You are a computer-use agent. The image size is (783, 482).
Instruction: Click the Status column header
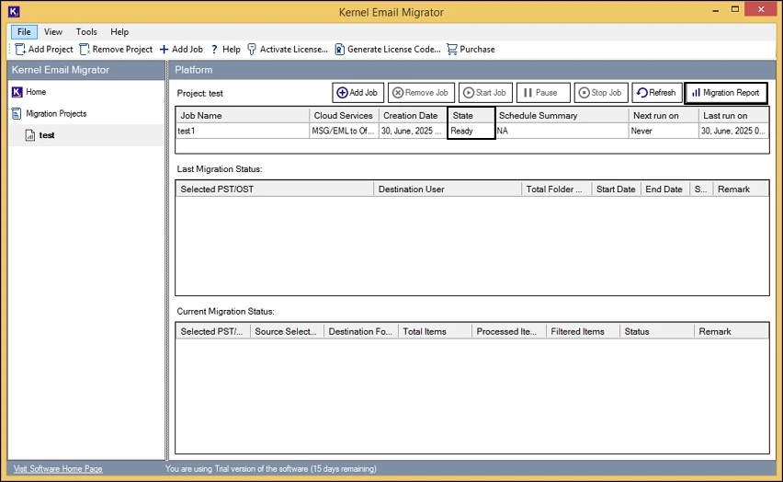(x=657, y=331)
